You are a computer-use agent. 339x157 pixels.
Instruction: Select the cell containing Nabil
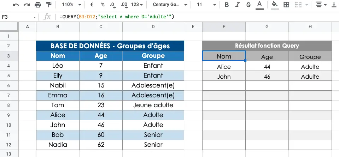(58, 85)
